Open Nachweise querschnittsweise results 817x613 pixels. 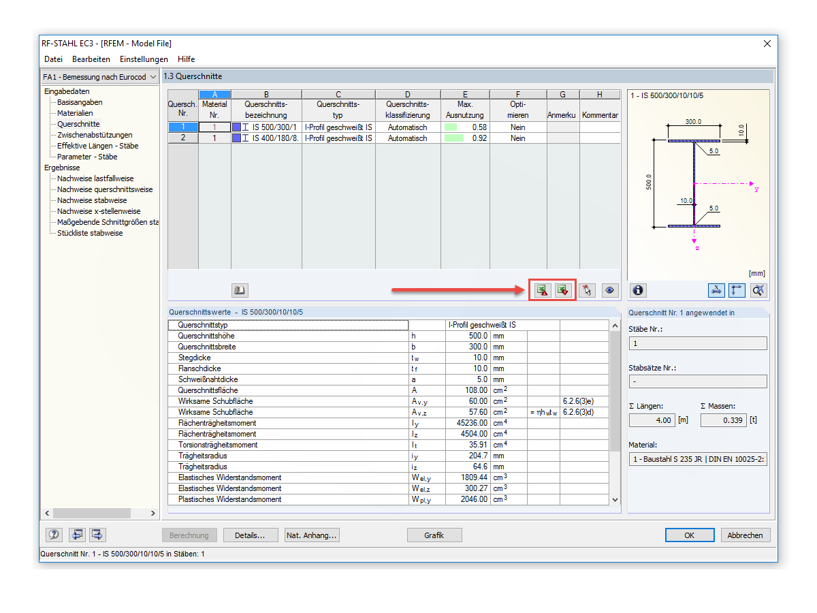pyautogui.click(x=105, y=189)
